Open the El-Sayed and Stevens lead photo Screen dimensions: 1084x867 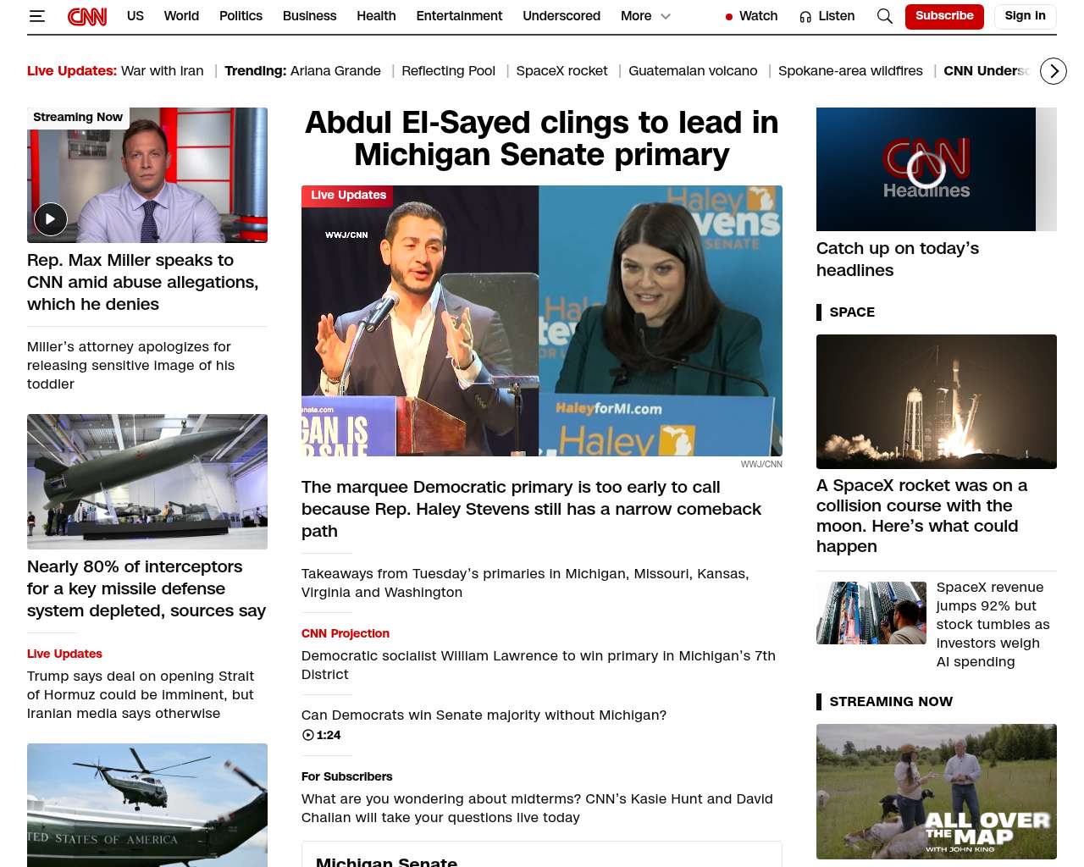542,321
